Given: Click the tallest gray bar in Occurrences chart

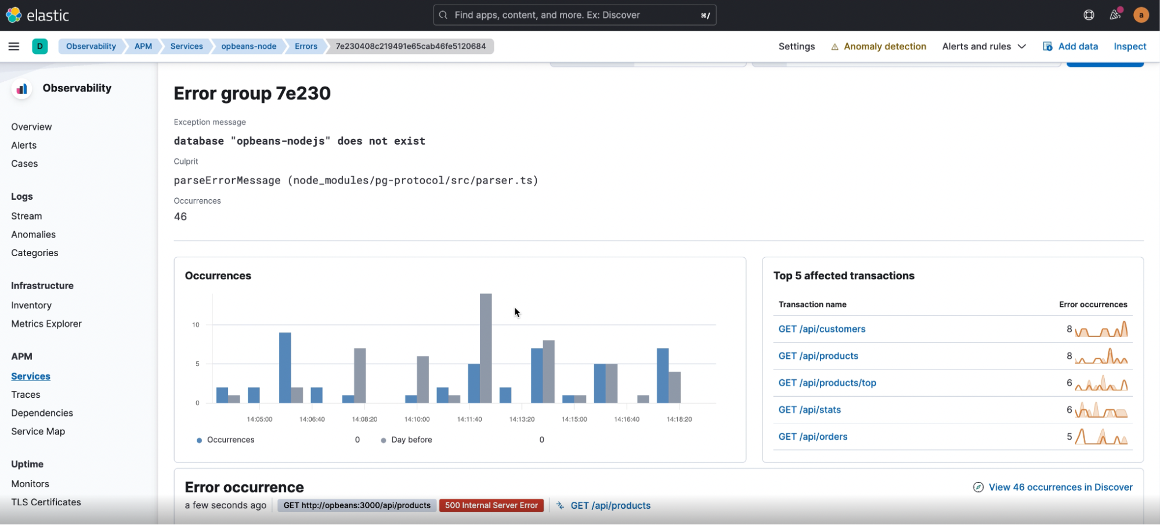Looking at the screenshot, I should [486, 348].
